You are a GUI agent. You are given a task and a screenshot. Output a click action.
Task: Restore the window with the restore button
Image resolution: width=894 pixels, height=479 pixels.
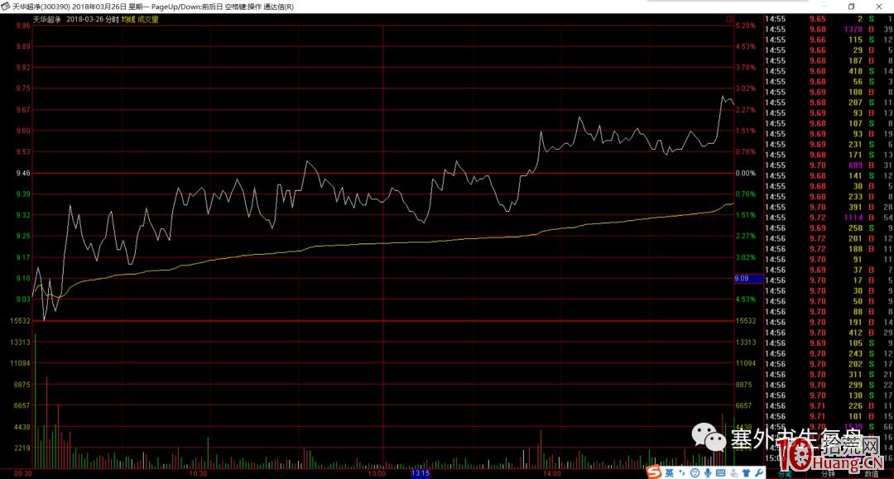point(851,7)
